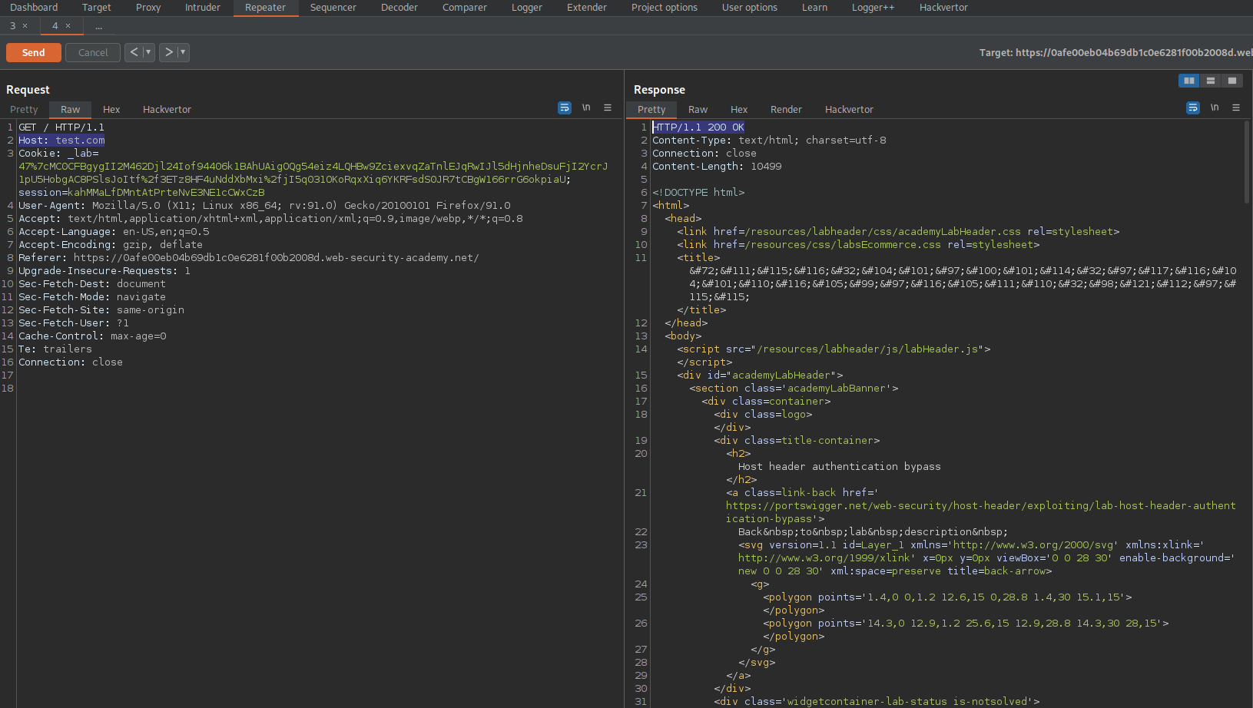Go to next request with forward arrow
Image resolution: width=1253 pixels, height=708 pixels.
point(168,52)
